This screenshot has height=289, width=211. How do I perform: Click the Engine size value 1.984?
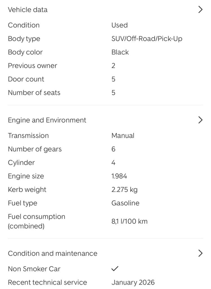pos(119,176)
